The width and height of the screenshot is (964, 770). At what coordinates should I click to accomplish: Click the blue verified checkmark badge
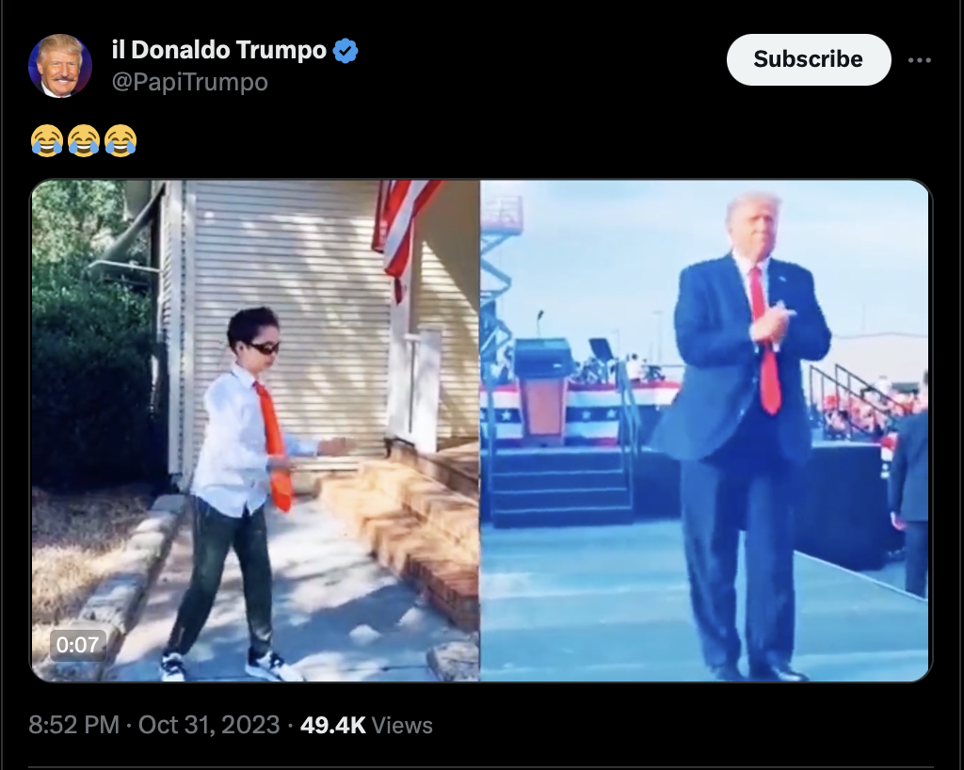(345, 51)
